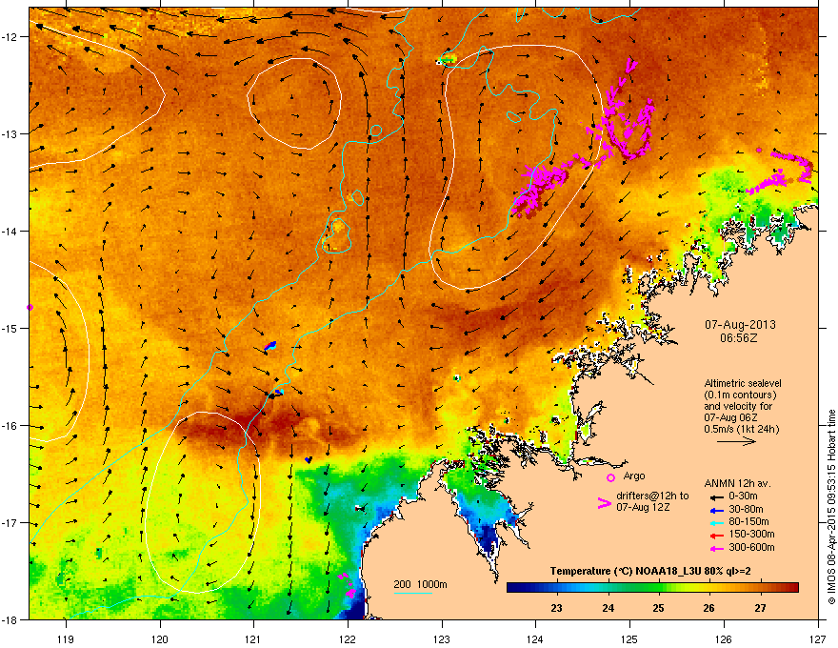Click the -13 latitude axis label
The width and height of the screenshot is (838, 648).
pyautogui.click(x=10, y=133)
